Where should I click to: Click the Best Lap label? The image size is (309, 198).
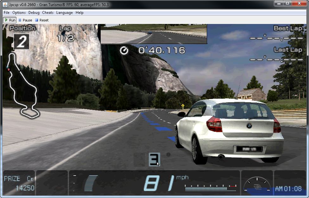point(288,28)
